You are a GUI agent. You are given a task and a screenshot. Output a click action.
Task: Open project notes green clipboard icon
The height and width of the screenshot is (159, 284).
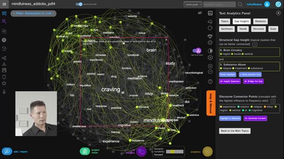coord(85,151)
